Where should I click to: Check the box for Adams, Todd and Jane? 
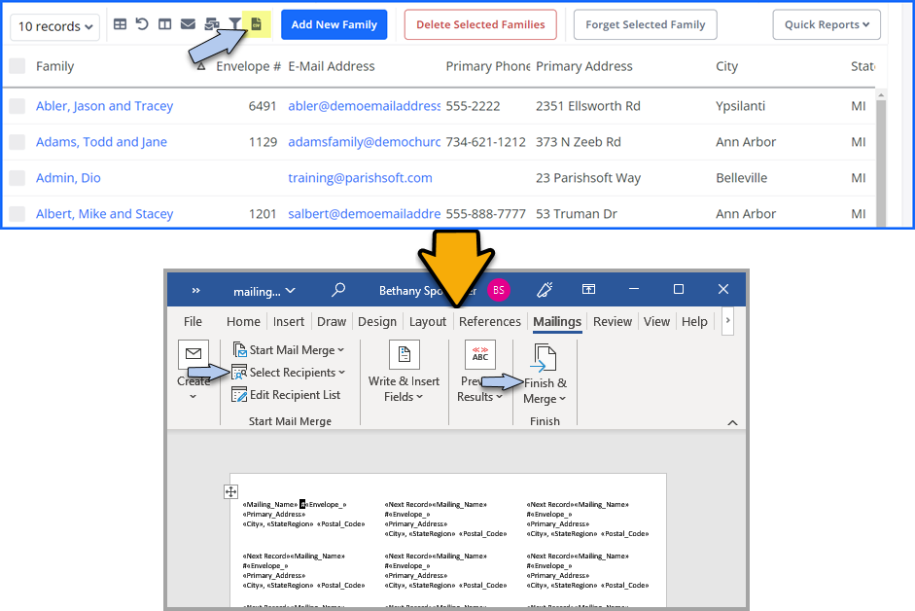17,142
